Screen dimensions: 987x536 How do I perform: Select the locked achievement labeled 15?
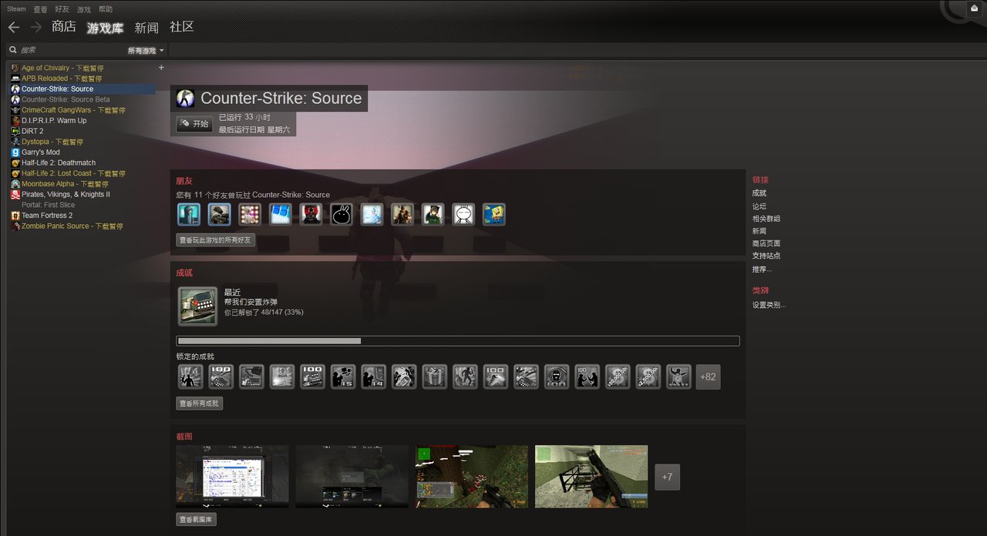[343, 377]
